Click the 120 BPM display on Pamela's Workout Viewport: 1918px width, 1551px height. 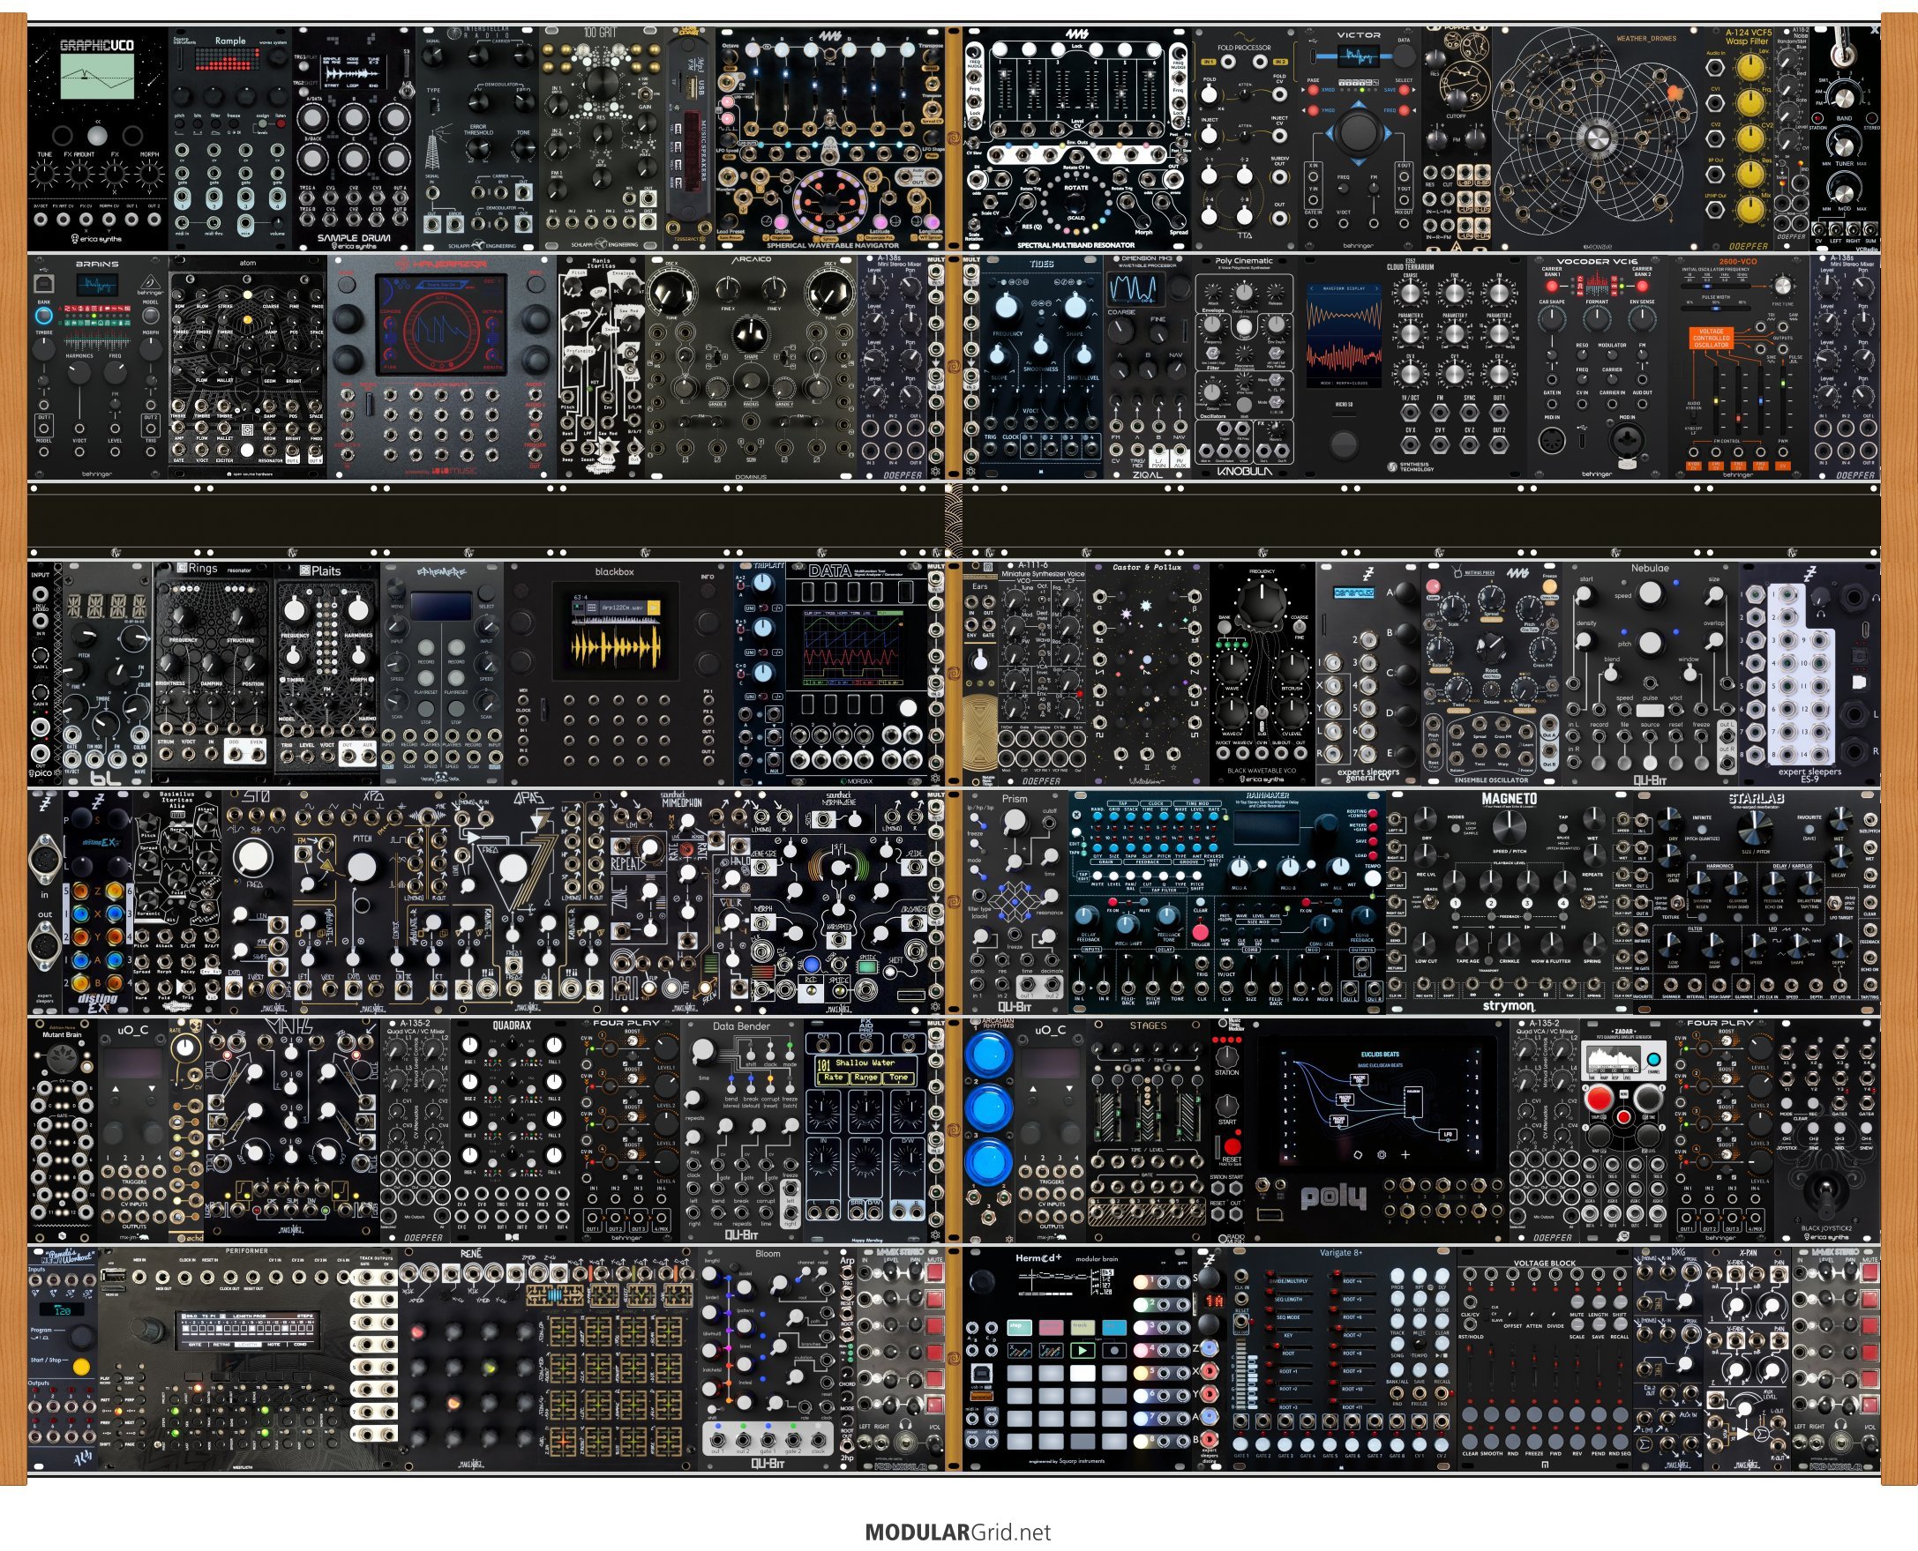click(63, 1311)
